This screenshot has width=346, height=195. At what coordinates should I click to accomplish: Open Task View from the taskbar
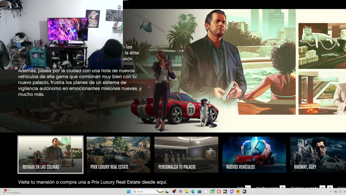click(x=167, y=191)
